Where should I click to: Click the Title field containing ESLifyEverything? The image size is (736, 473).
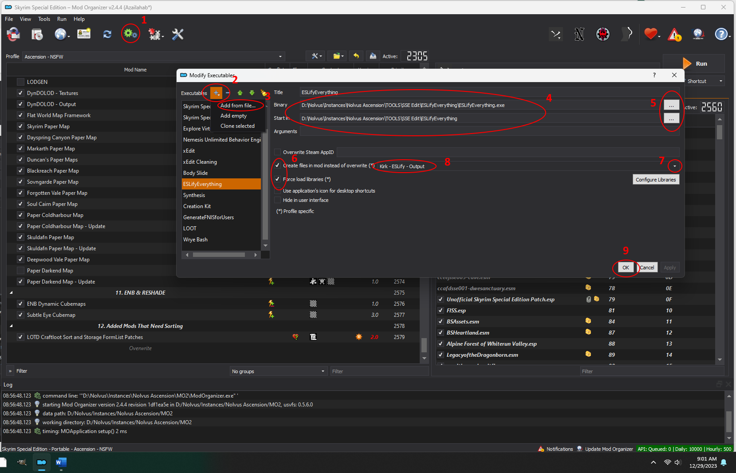pos(489,92)
